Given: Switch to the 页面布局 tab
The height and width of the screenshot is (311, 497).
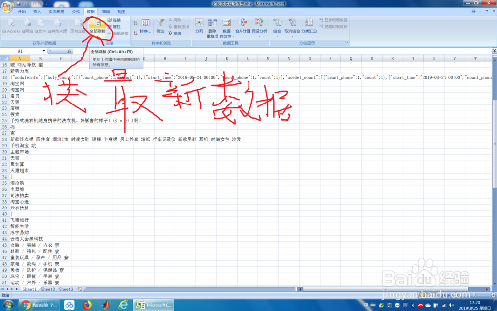Looking at the screenshot, I should click(56, 12).
